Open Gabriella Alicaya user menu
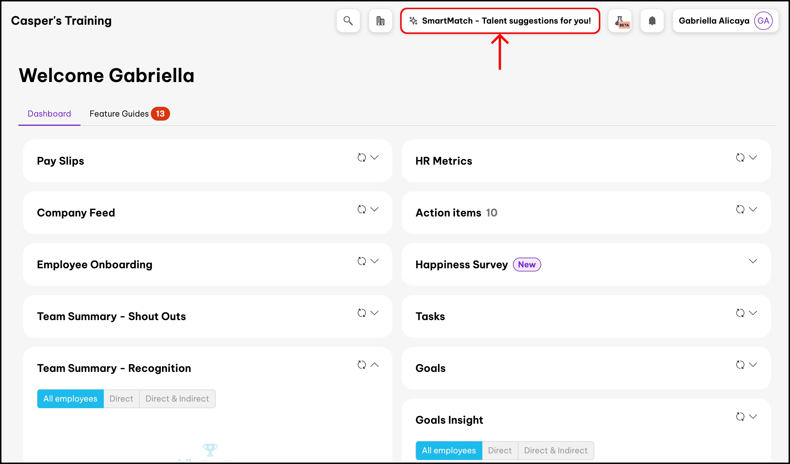The image size is (790, 464). [x=714, y=21]
